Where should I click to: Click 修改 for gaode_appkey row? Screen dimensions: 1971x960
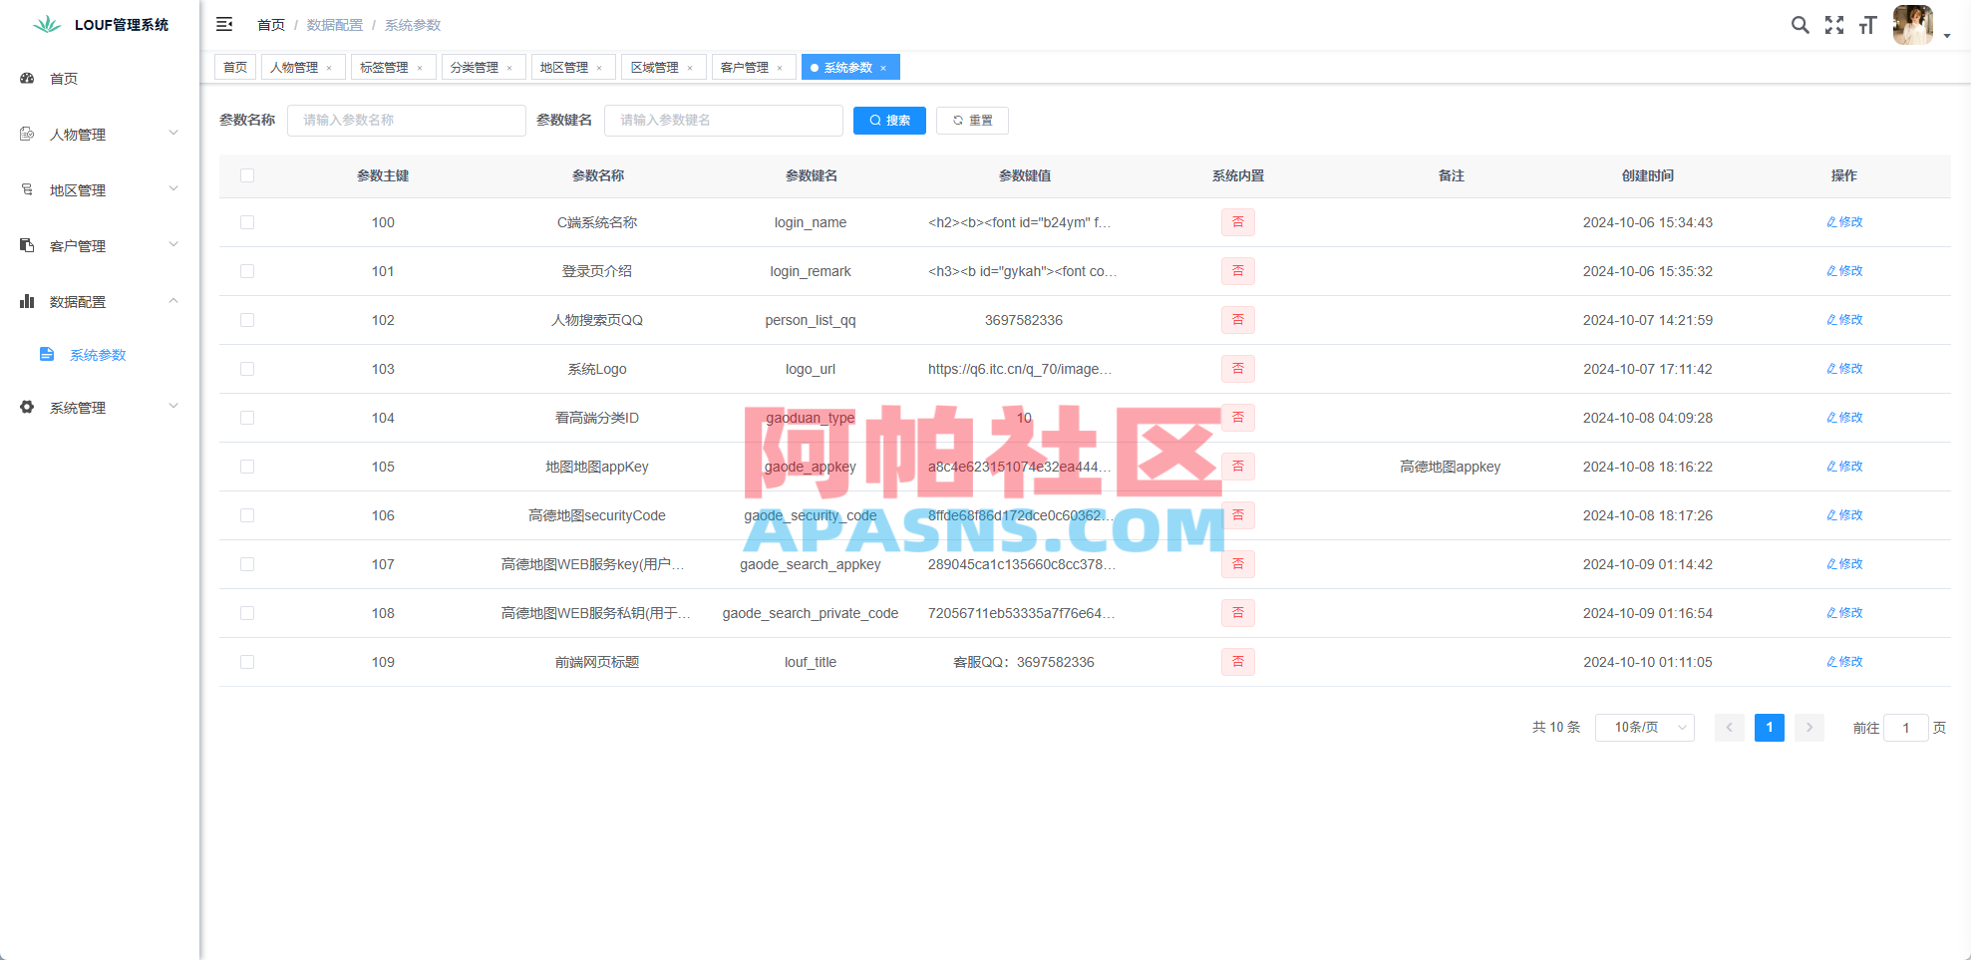point(1844,467)
